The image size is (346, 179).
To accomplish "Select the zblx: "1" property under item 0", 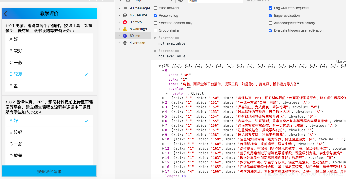I will point(178,80).
